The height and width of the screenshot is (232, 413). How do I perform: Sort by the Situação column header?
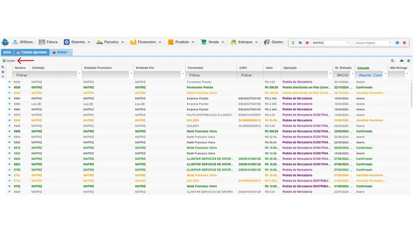(363, 68)
